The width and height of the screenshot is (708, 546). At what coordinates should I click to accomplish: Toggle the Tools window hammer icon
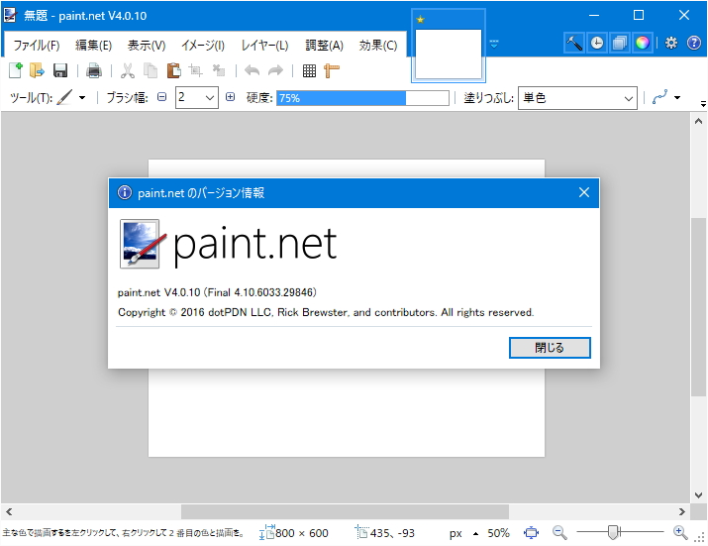[574, 43]
